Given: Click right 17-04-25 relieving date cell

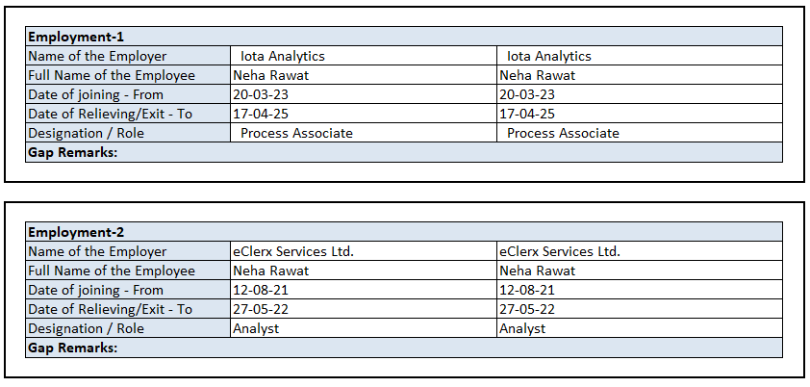Looking at the screenshot, I should click(527, 114).
